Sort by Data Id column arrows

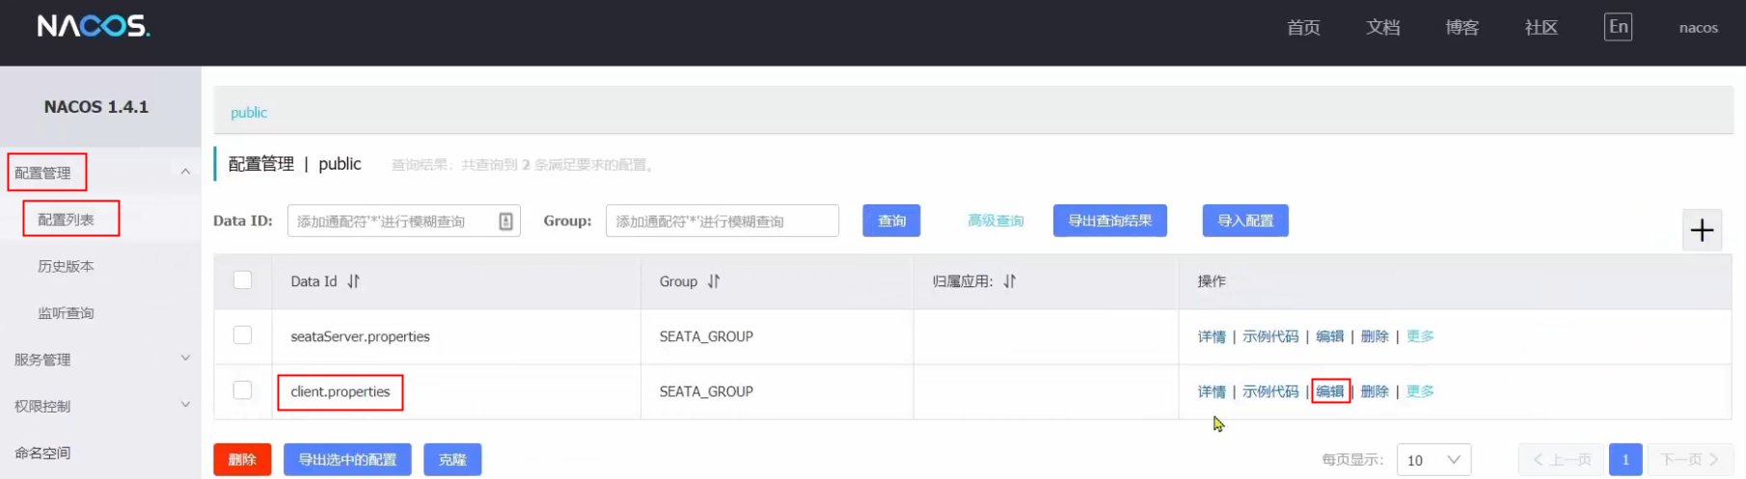click(354, 281)
